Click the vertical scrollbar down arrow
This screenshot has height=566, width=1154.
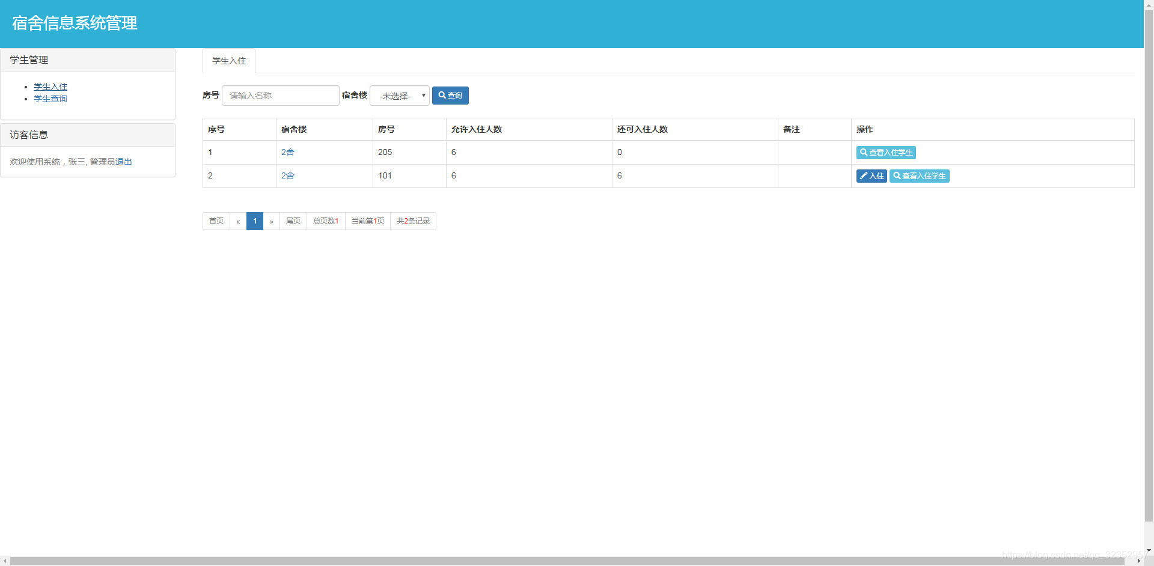click(x=1149, y=550)
